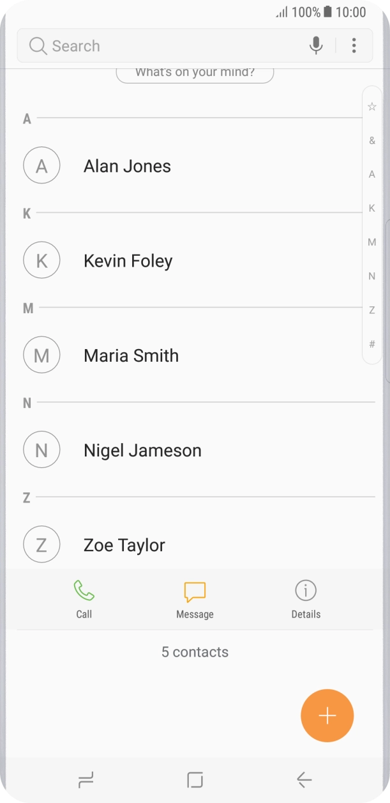Open the recent apps navigation button

pyautogui.click(x=86, y=779)
